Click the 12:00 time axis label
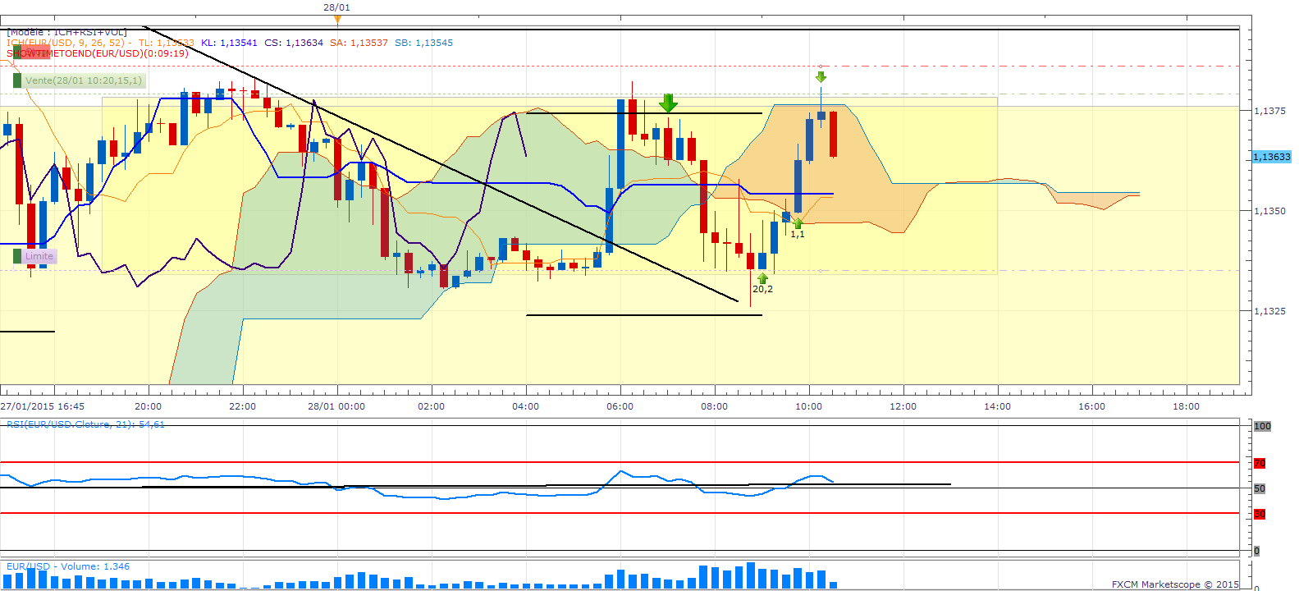Image resolution: width=1299 pixels, height=591 pixels. coord(903,406)
